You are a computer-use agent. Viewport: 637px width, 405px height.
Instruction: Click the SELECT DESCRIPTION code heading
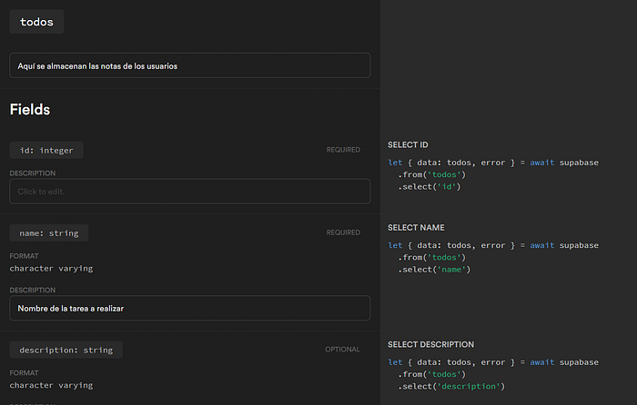430,344
